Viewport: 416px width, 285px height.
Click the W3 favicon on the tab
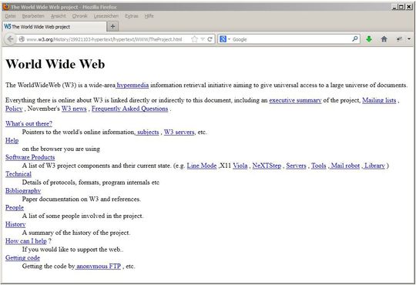[8, 26]
